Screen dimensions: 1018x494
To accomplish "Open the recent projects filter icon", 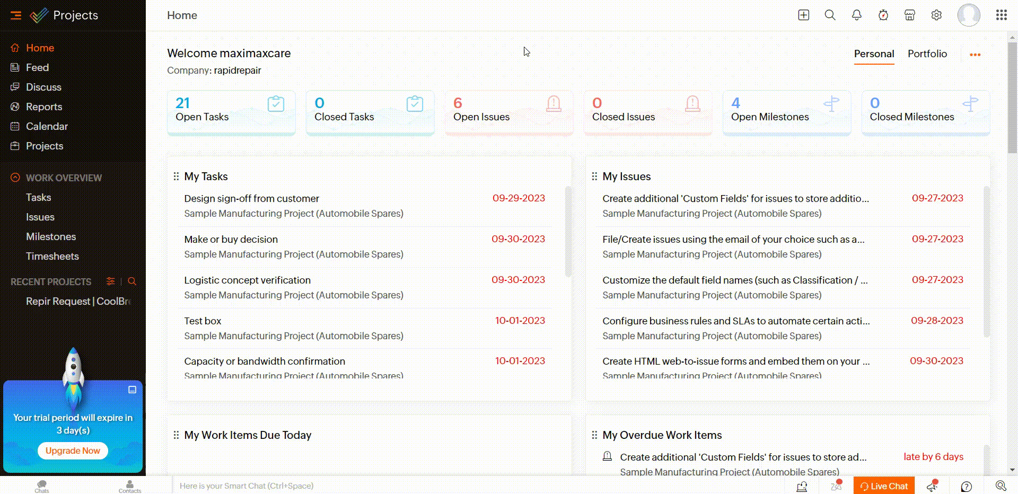I will pyautogui.click(x=110, y=281).
